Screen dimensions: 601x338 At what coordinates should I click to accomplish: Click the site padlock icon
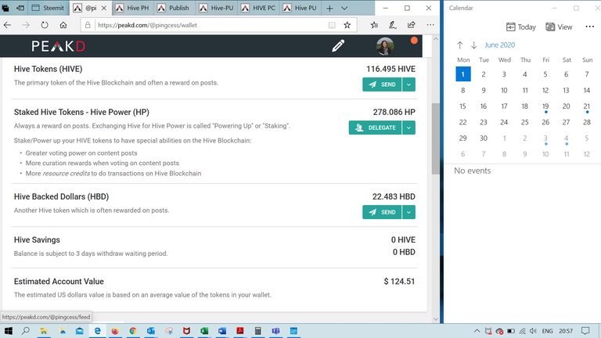coord(88,25)
